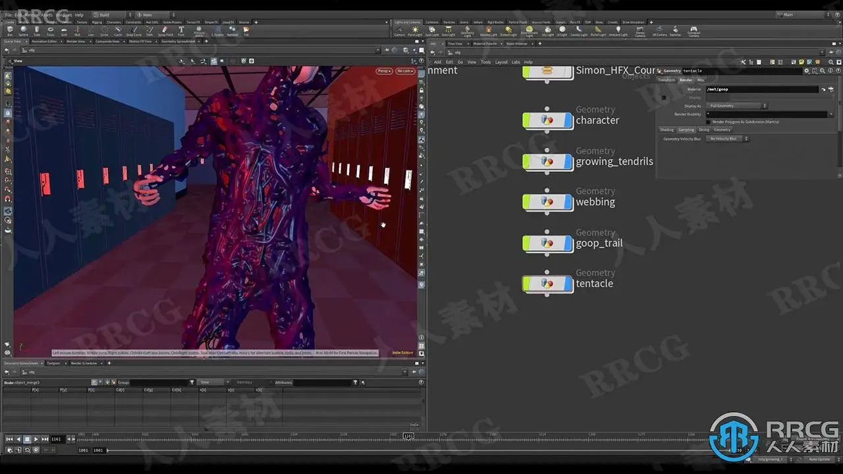Enable Render Polygons As Subdivision checkbox

point(708,122)
